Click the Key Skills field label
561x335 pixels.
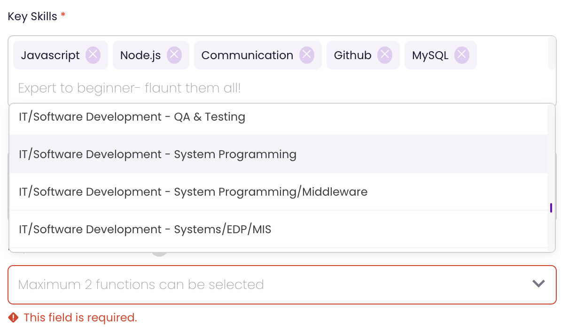[x=32, y=16]
